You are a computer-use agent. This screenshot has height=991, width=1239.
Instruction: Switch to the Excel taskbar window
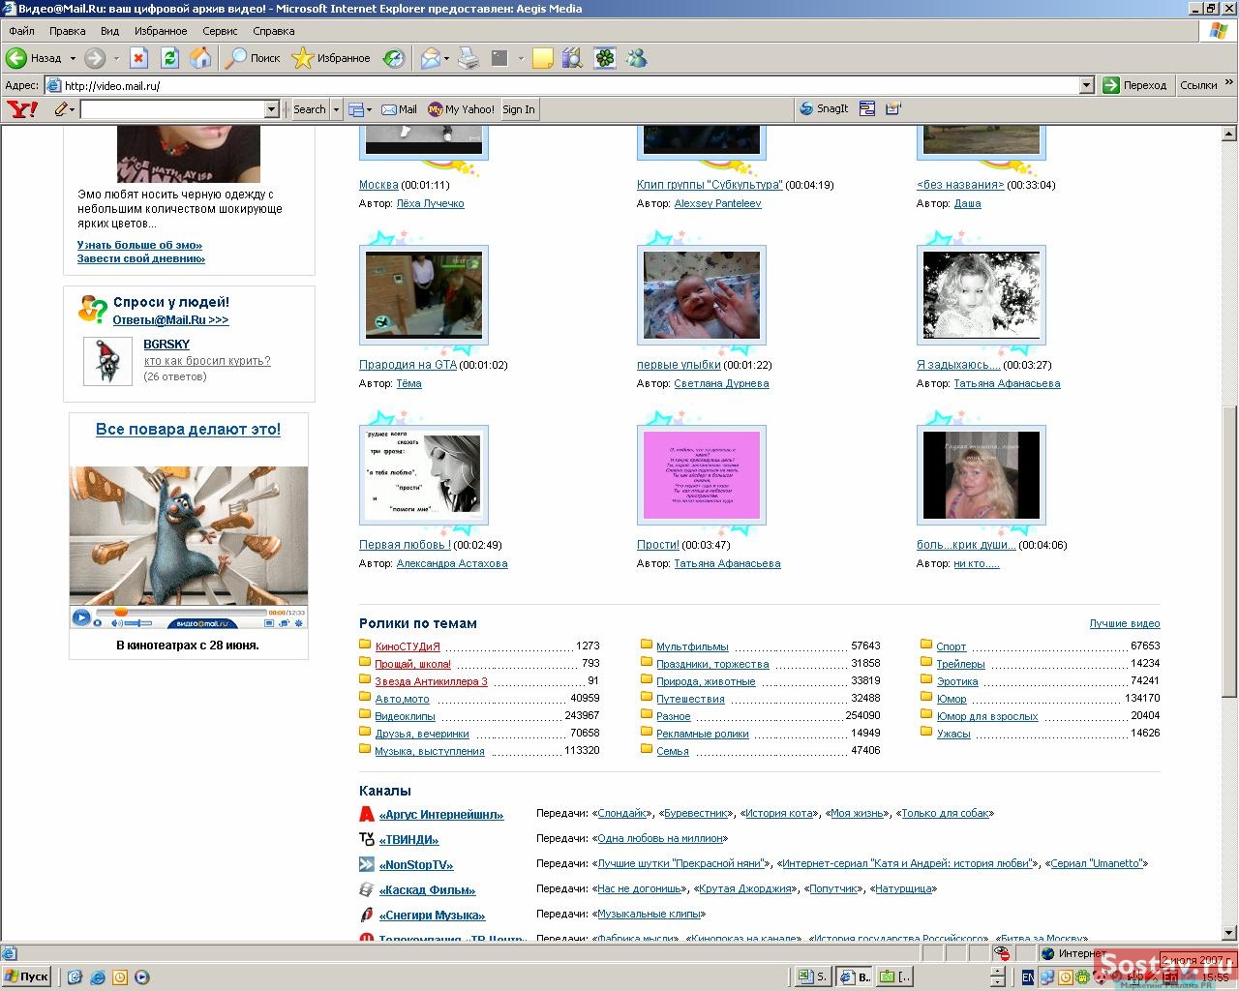tap(811, 977)
